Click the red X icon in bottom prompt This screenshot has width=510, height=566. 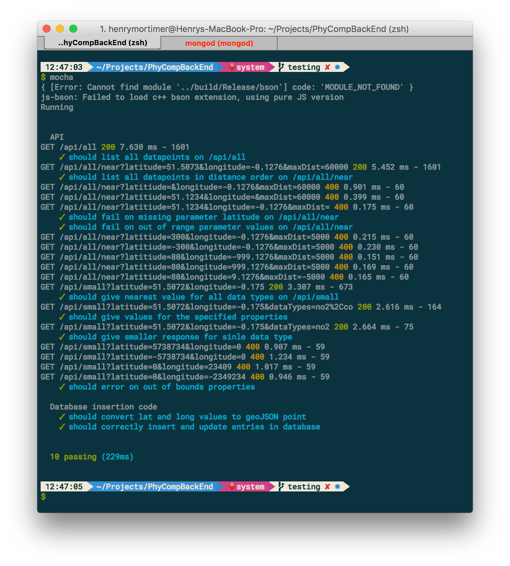pyautogui.click(x=327, y=487)
